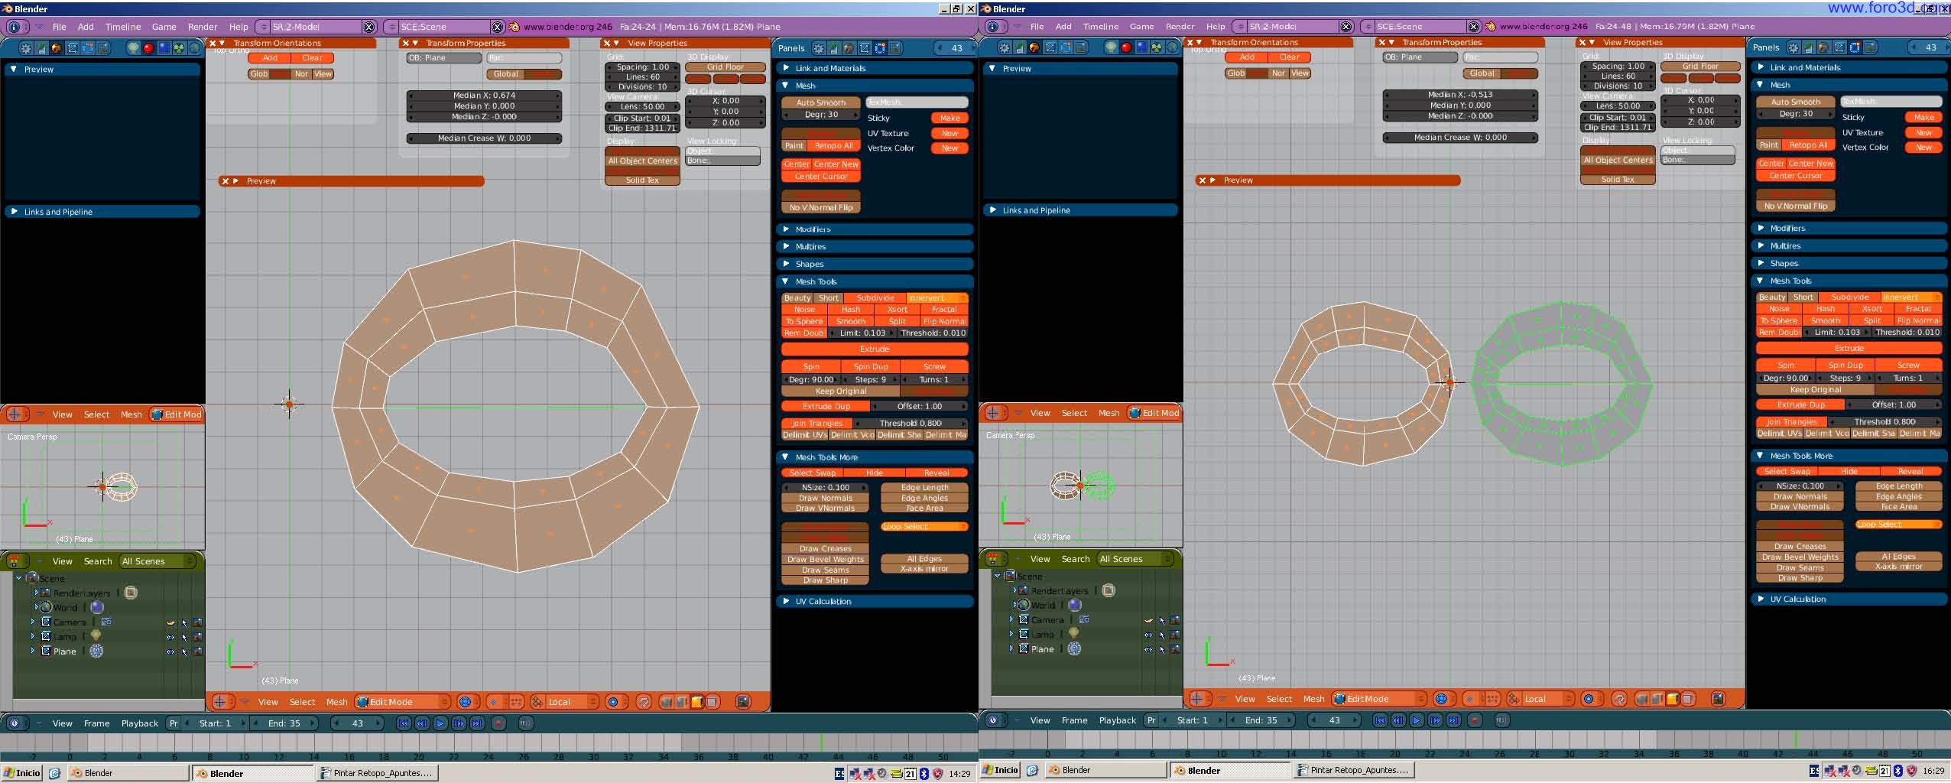The width and height of the screenshot is (1951, 783).
Task: Click Scene context icon in right Panels header
Action: point(1870,47)
